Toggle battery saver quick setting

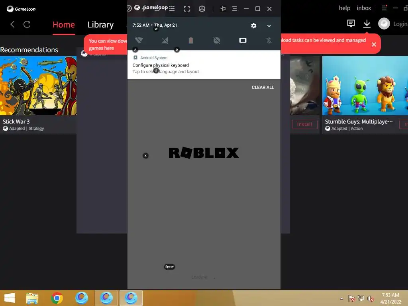pyautogui.click(x=191, y=40)
